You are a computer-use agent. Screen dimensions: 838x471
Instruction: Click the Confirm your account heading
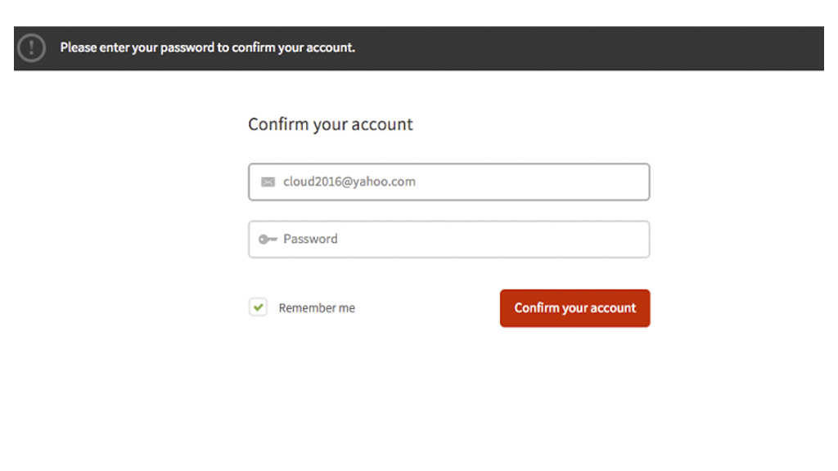330,125
